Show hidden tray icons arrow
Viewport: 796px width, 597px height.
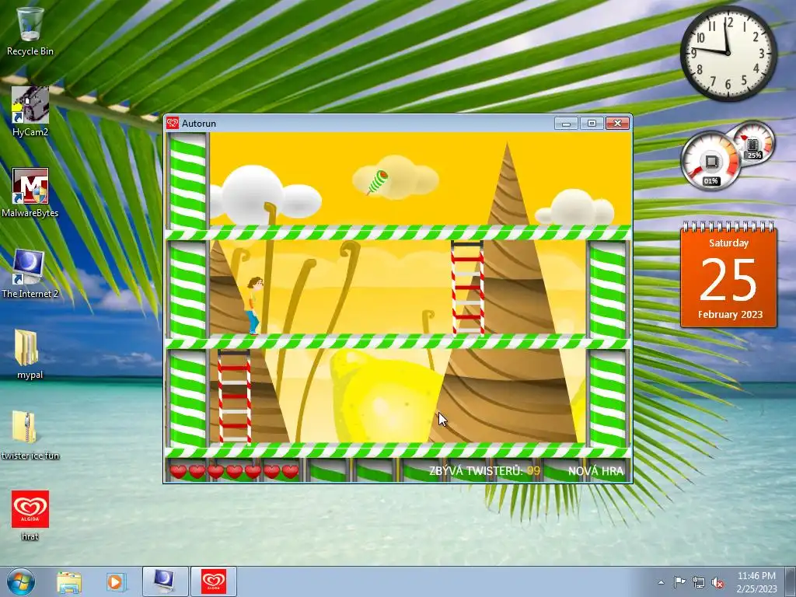661,582
